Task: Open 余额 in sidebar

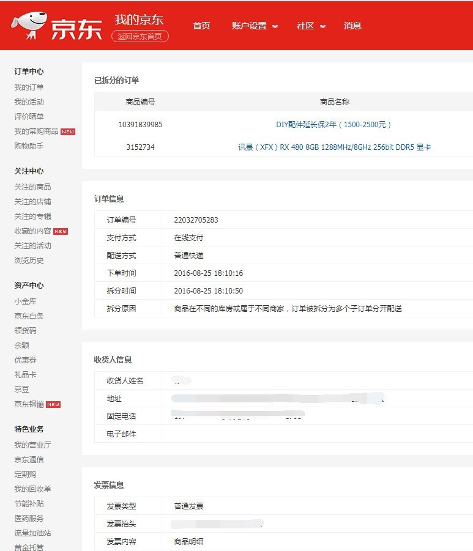Action: (21, 346)
